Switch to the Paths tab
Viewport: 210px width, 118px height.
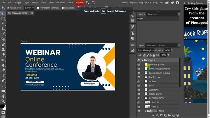162,45
